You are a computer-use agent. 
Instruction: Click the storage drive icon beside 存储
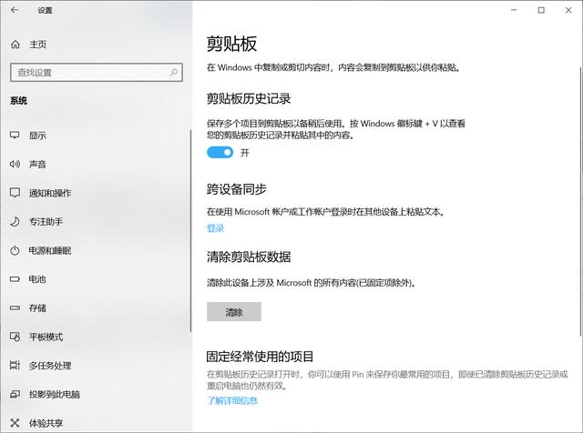click(x=15, y=307)
